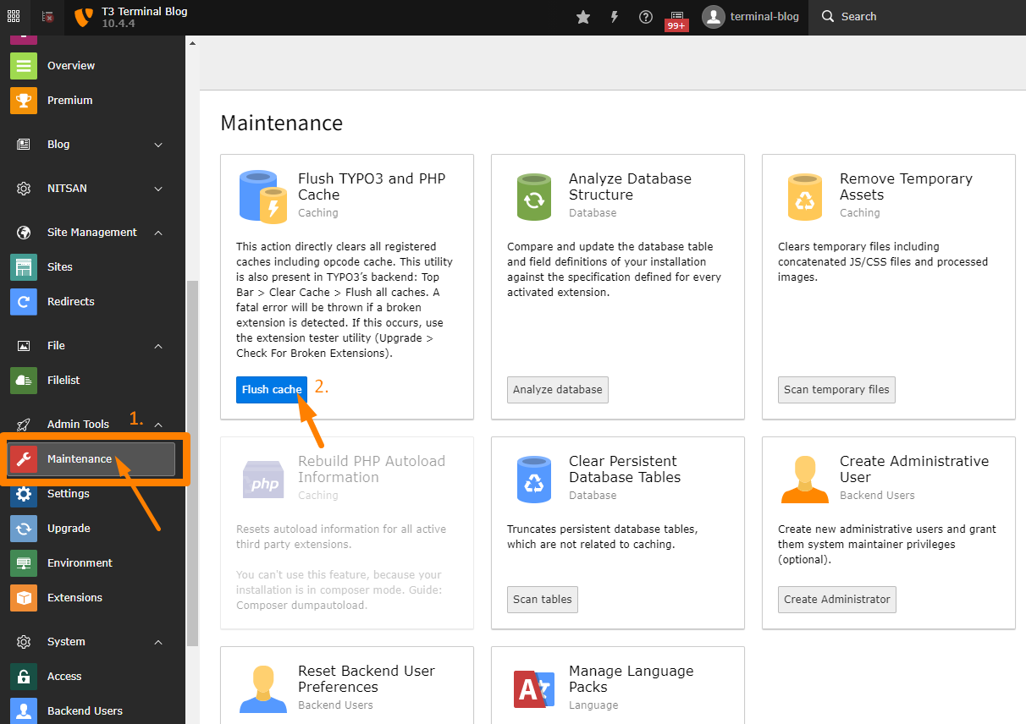
Task: Open the Redirects module icon
Action: click(x=24, y=301)
